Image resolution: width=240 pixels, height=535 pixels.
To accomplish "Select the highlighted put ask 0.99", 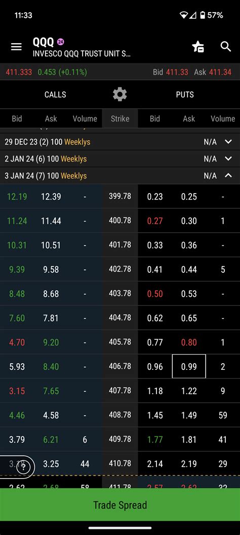I will [x=189, y=366].
